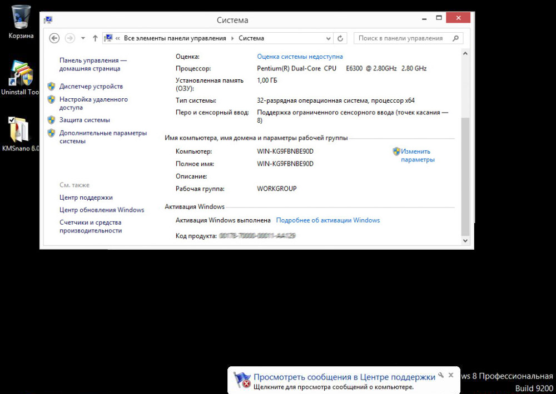556x394 pixels.
Task: Click Оценка системы недоступна link
Action: [x=300, y=57]
